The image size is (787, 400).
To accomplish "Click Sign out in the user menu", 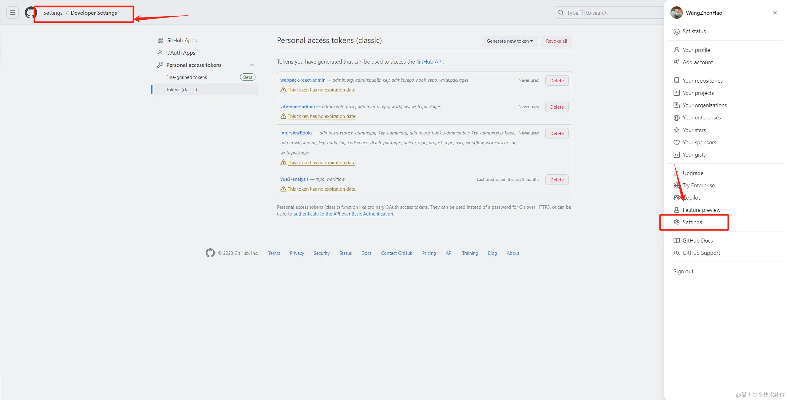I will 683,271.
